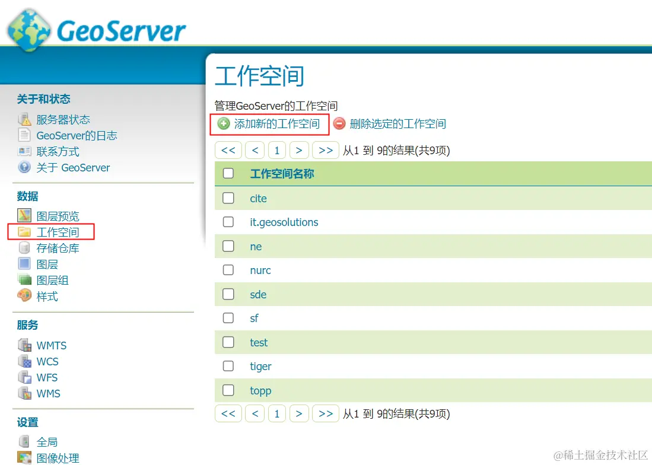Image resolution: width=652 pixels, height=465 pixels.
Task: Check the checkbox for workspace cite
Action: 228,198
